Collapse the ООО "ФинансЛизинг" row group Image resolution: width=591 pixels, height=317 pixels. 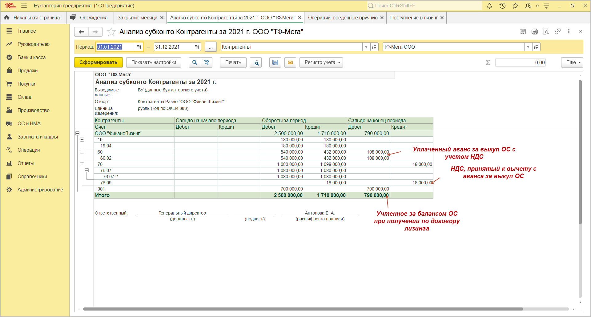coord(78,134)
